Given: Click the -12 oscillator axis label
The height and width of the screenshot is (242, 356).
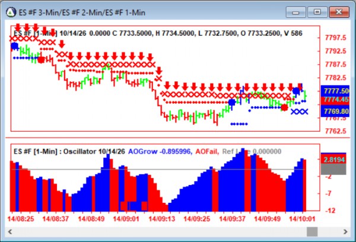Looking at the screenshot, I should pyautogui.click(x=330, y=211).
